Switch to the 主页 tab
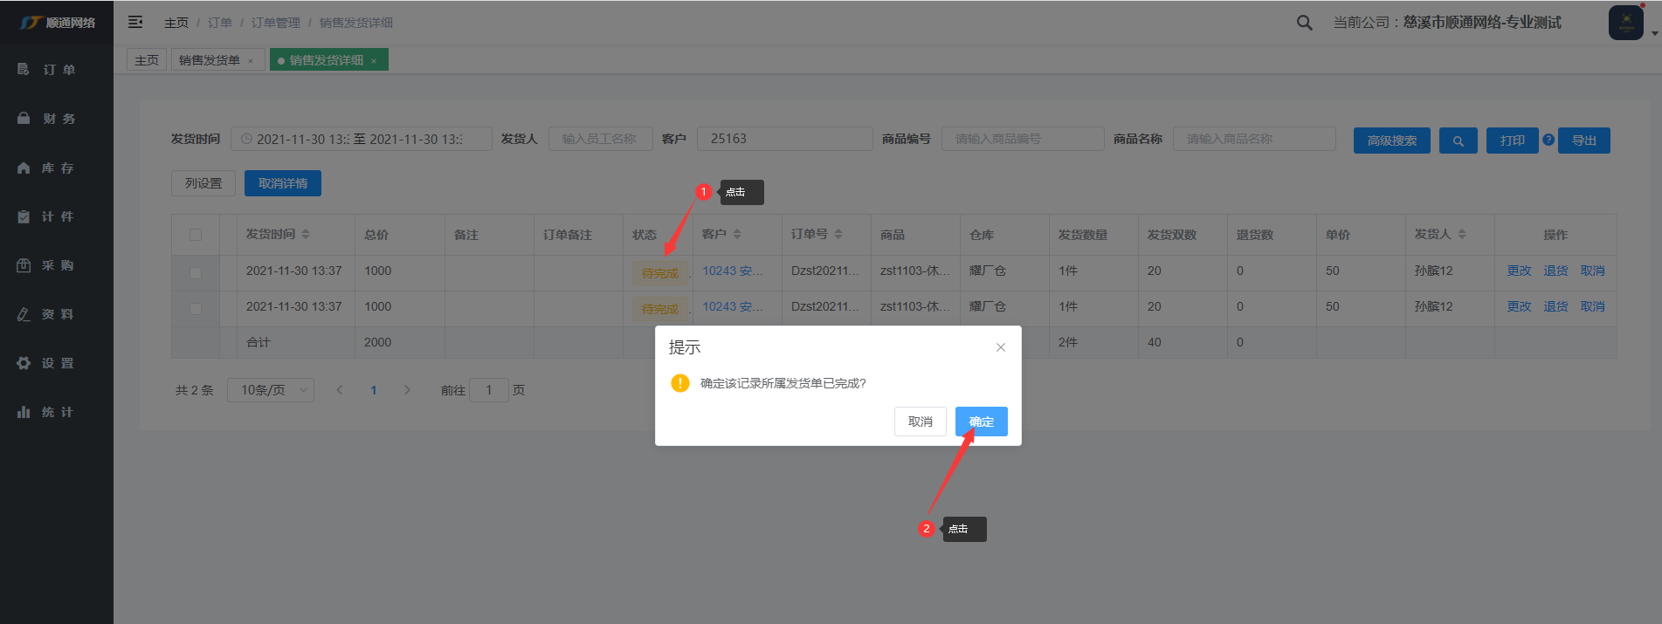This screenshot has height=624, width=1662. (147, 60)
